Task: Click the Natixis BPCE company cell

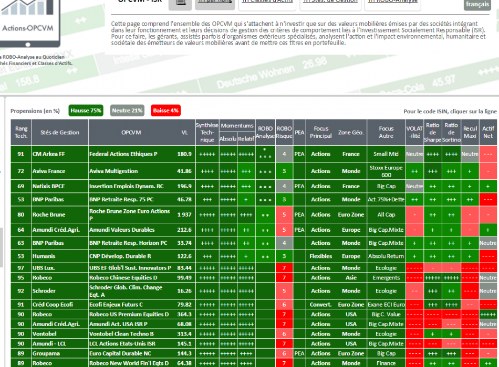Action: tap(60, 186)
